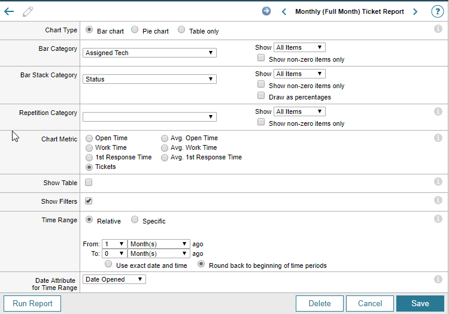
Task: Enable Draw as percentages checkbox
Action: pyautogui.click(x=261, y=95)
